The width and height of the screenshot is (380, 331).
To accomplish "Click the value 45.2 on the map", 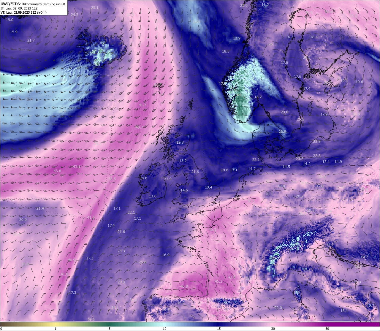I will click(218, 281).
